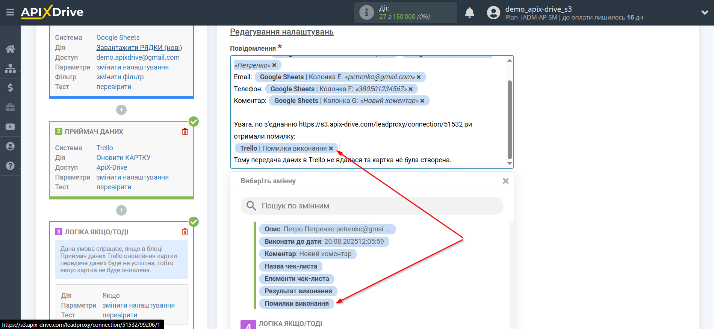Click the search magnifier icon in variables
The image size is (714, 329).
(251, 206)
